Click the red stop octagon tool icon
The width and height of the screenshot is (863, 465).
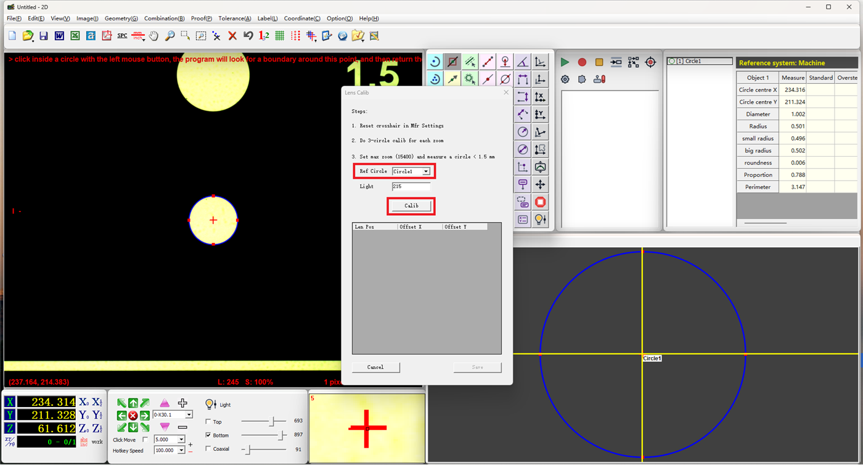pyautogui.click(x=541, y=202)
